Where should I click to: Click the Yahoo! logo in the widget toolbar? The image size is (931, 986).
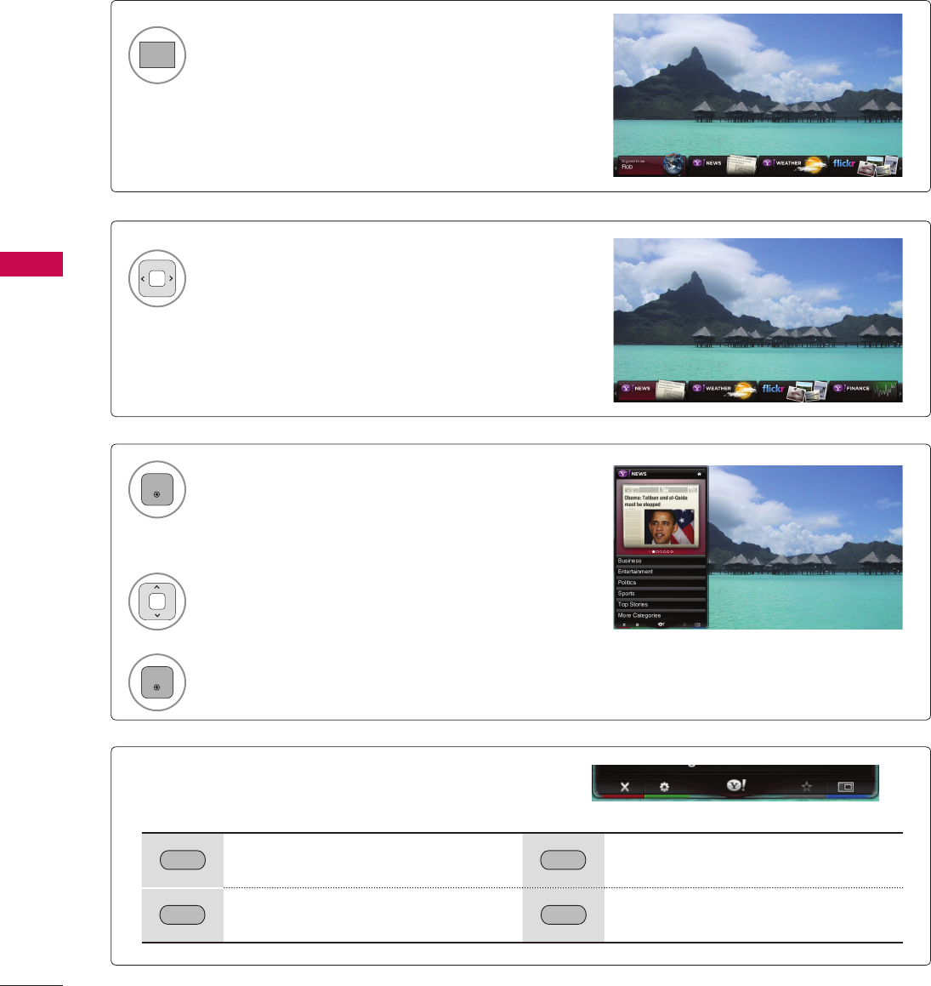pos(736,785)
